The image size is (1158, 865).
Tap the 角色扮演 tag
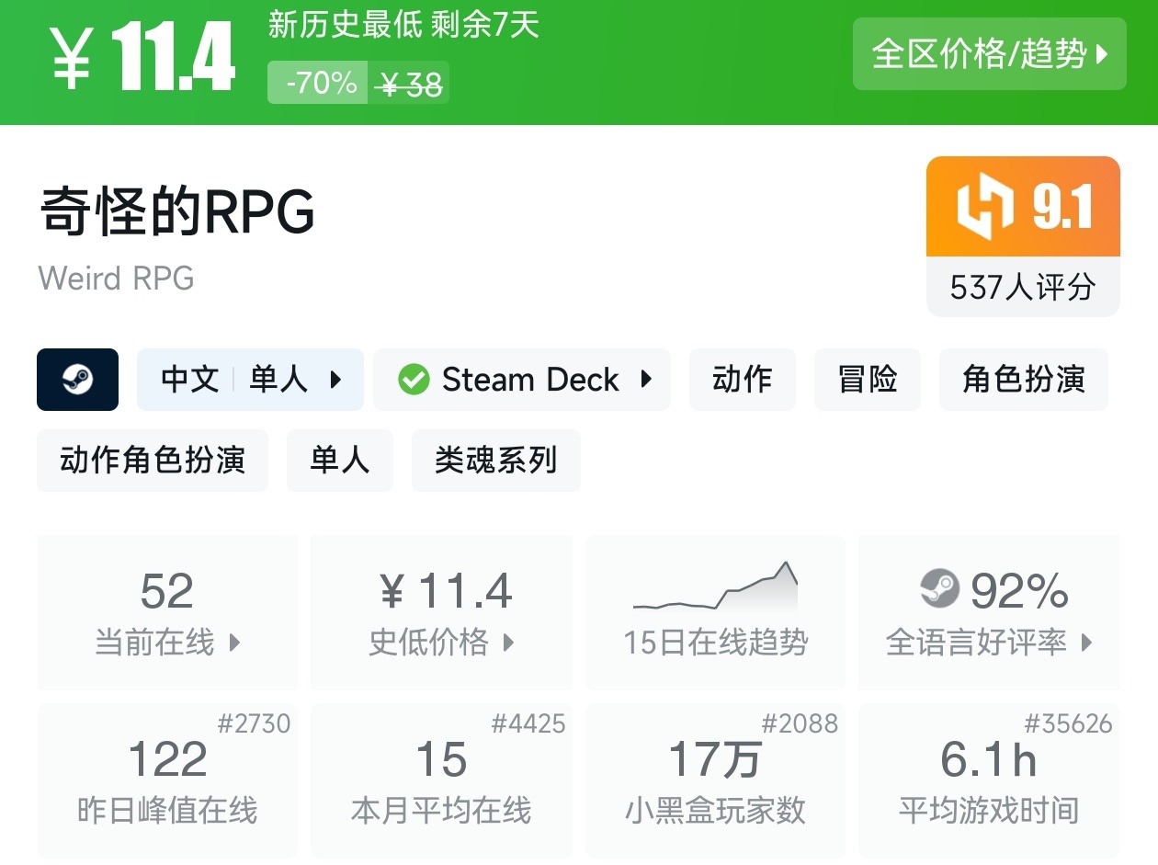pos(1023,380)
